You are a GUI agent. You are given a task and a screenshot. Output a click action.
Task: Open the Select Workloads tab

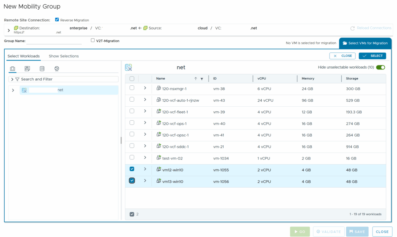click(x=24, y=56)
